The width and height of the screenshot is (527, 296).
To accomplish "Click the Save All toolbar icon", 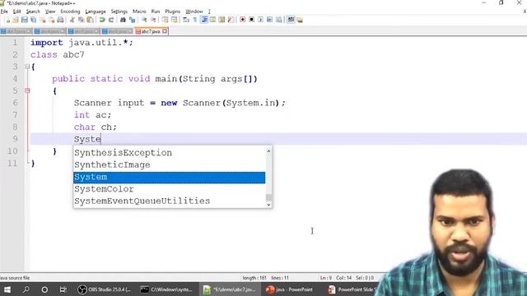I will coord(34,20).
